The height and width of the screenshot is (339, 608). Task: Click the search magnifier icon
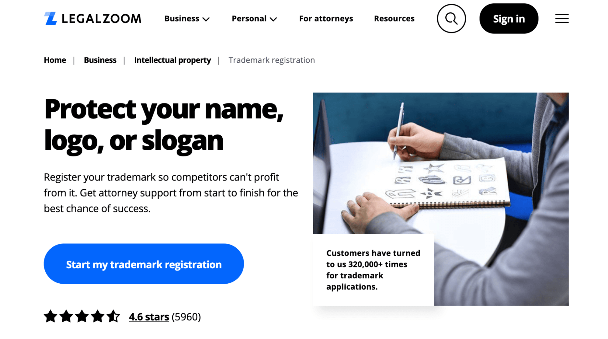point(452,18)
